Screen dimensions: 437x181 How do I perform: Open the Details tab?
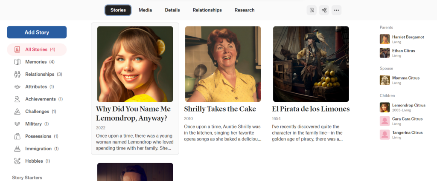(172, 10)
